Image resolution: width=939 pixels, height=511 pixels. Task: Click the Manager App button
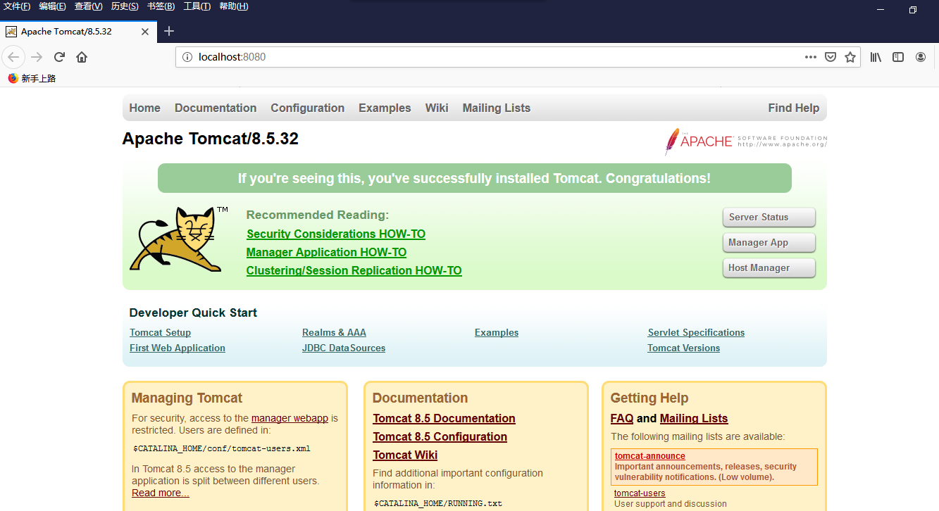769,243
